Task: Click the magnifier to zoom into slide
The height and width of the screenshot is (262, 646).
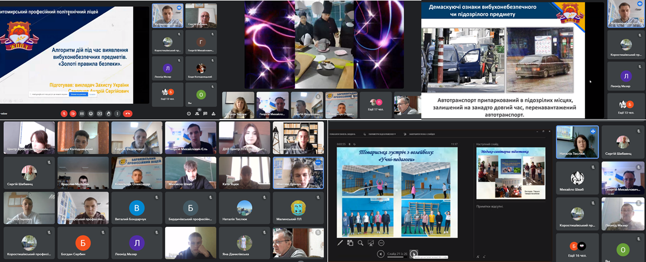Action: (x=360, y=243)
